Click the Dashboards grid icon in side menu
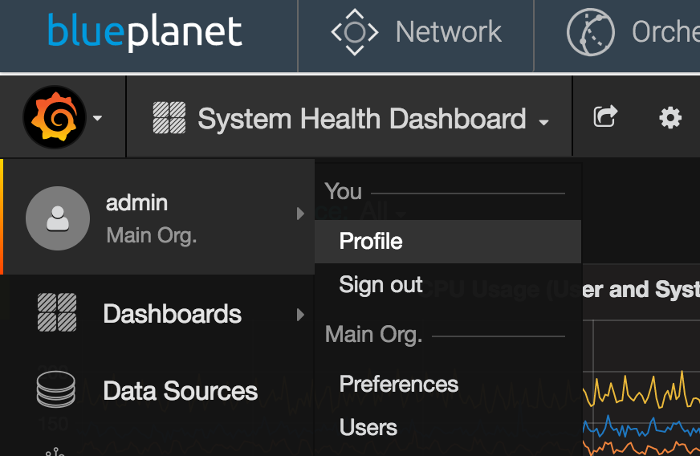The image size is (700, 456). coord(57,313)
